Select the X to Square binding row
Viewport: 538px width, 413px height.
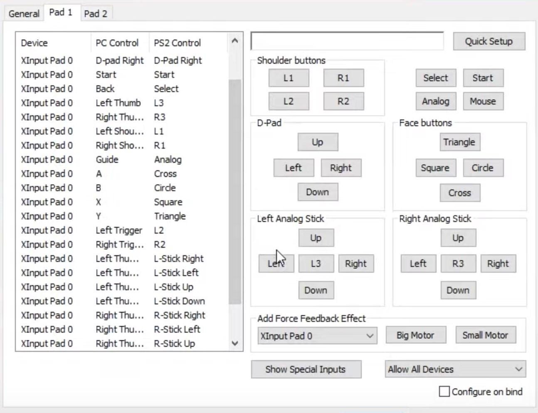tap(123, 202)
